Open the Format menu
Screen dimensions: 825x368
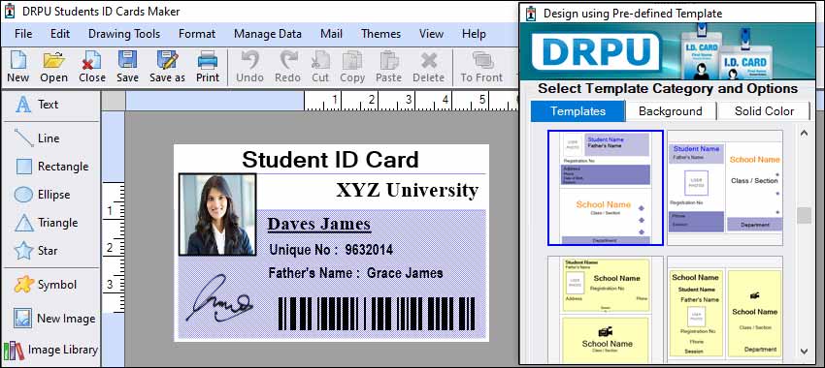click(x=197, y=34)
